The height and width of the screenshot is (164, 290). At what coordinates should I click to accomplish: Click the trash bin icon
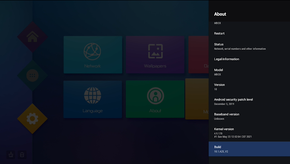coord(22,154)
